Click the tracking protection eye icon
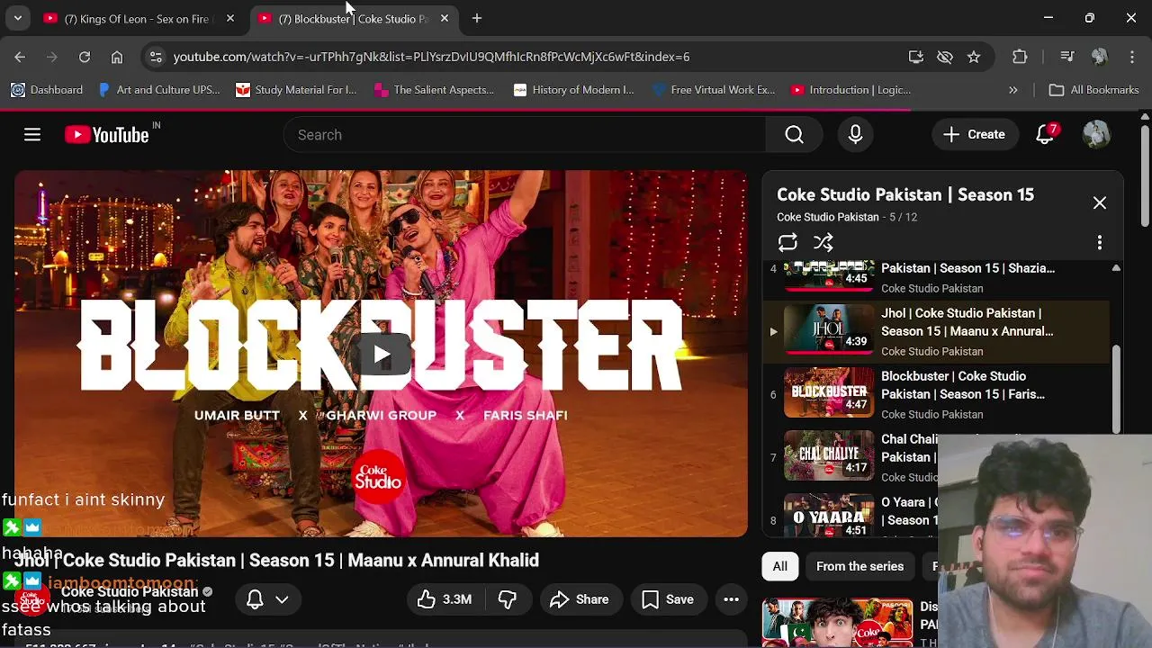This screenshot has height=648, width=1152. tap(945, 57)
